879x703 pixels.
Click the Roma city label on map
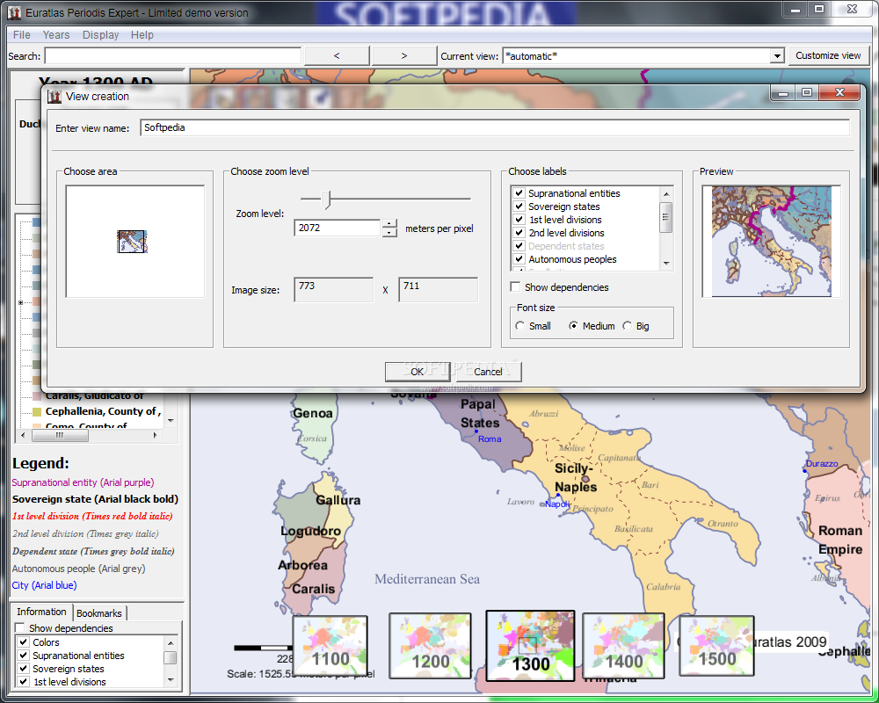[490, 439]
